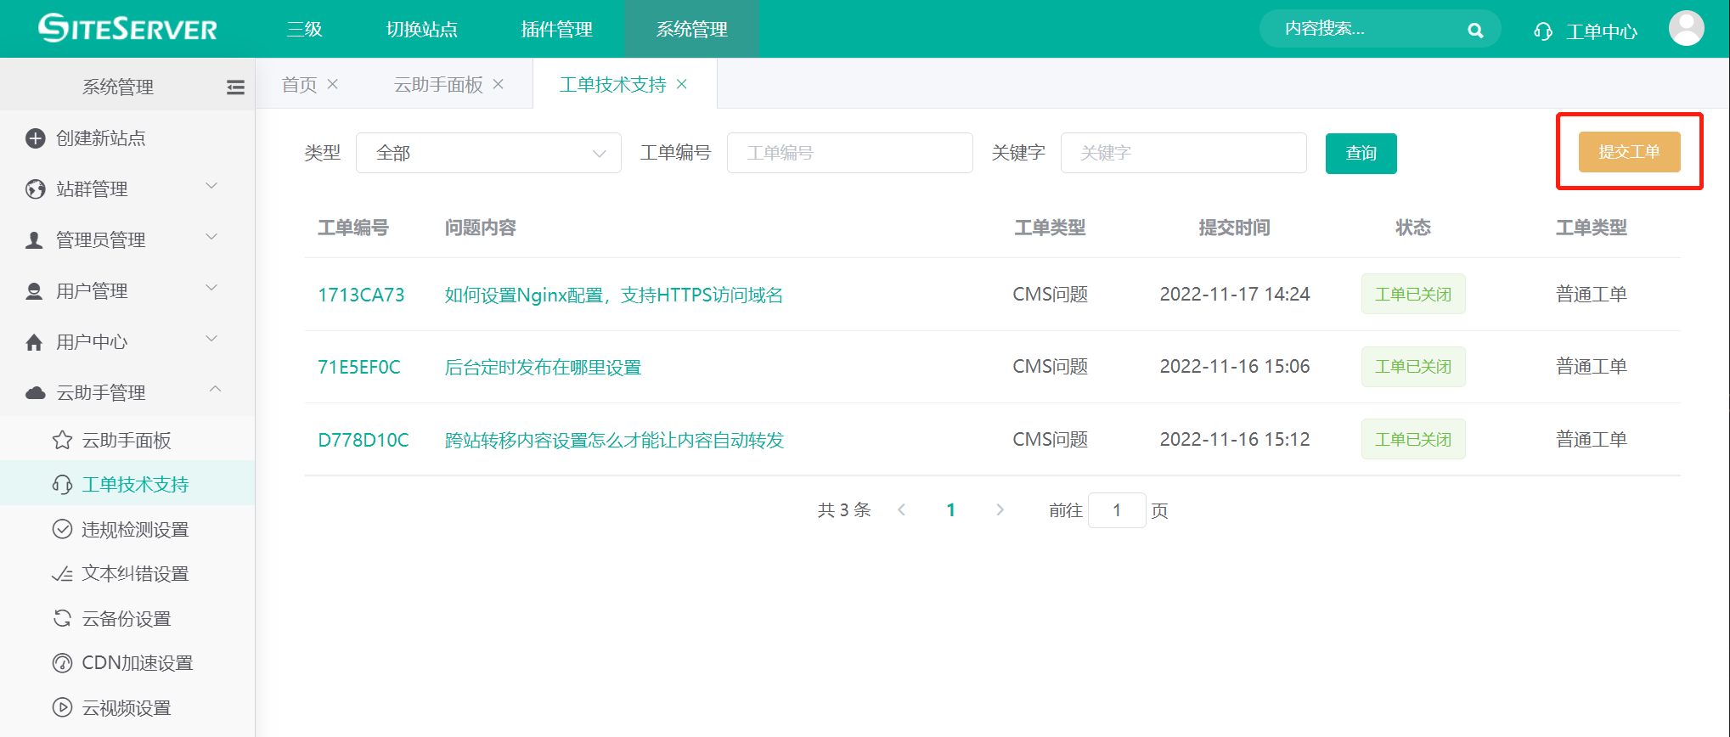Close the 云助手面板 tab
1730x737 pixels.
click(499, 84)
